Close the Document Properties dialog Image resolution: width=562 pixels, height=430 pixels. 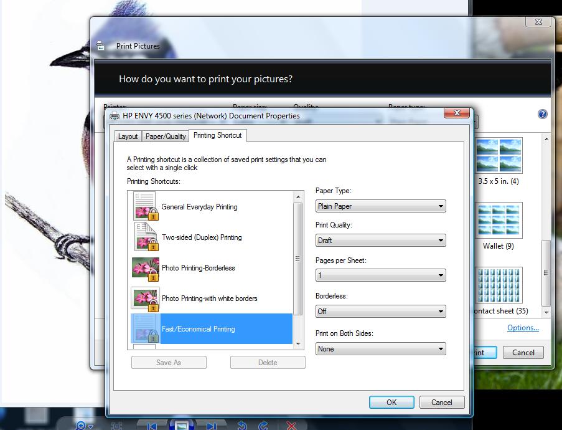(x=457, y=113)
